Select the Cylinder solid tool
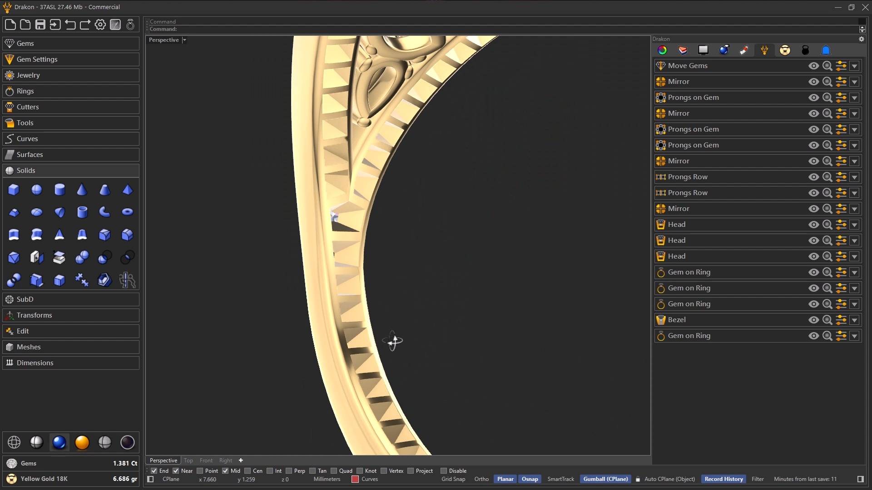The image size is (872, 490). pyautogui.click(x=59, y=190)
